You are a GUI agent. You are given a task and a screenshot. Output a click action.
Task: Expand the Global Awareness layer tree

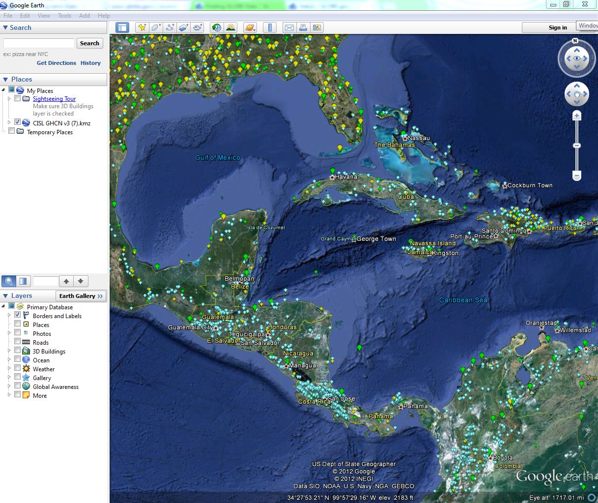[x=9, y=386]
